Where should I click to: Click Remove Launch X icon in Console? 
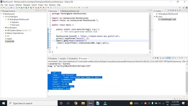(155, 58)
